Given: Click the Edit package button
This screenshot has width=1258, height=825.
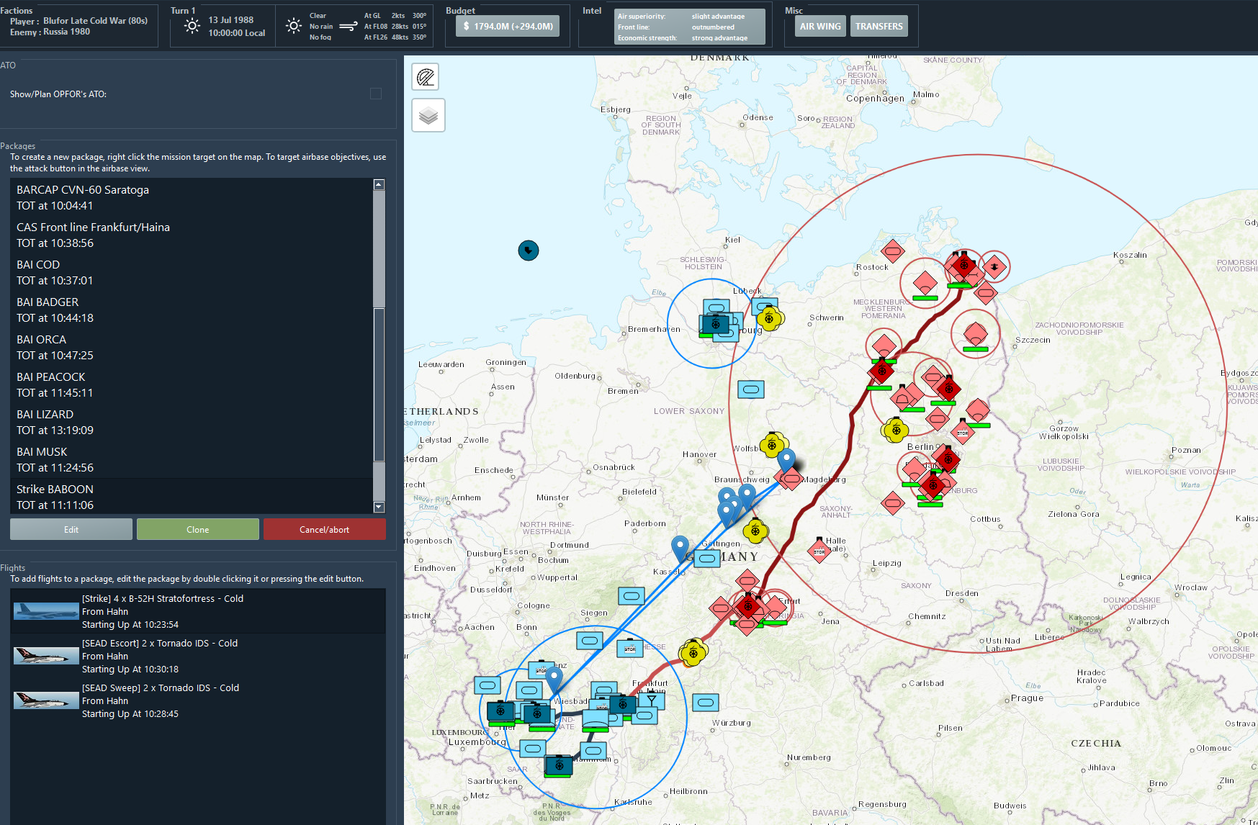Looking at the screenshot, I should 71,530.
